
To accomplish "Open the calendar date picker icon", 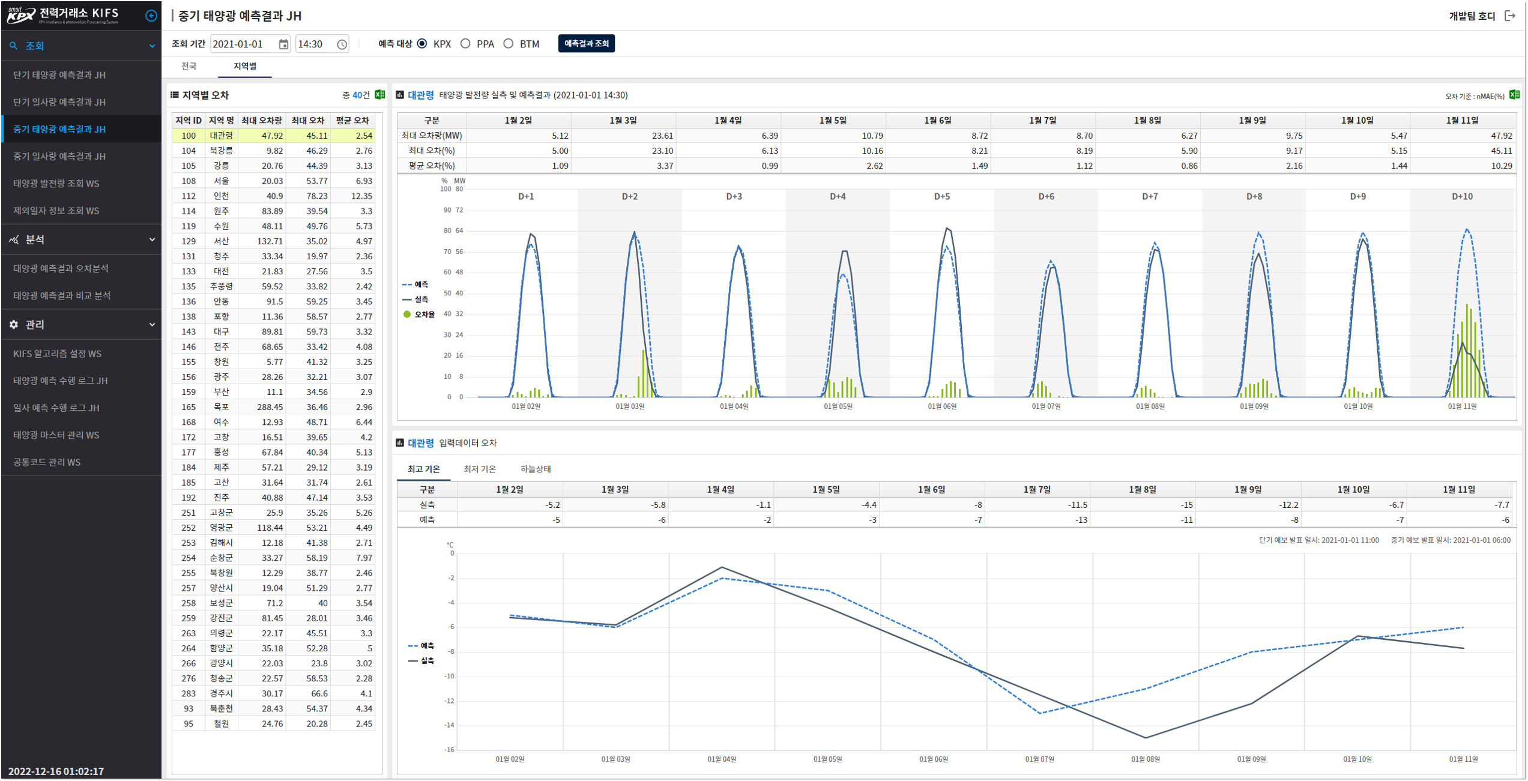I will 283,44.
